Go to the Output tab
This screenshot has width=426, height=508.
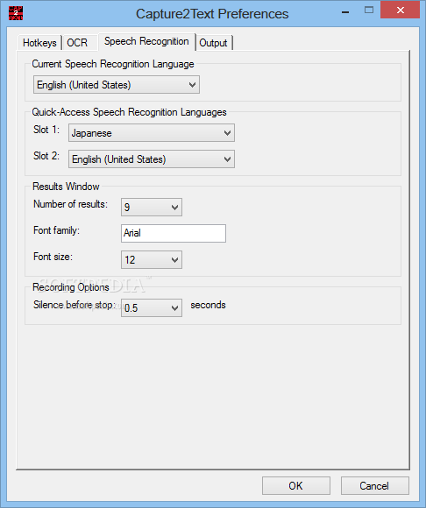214,43
